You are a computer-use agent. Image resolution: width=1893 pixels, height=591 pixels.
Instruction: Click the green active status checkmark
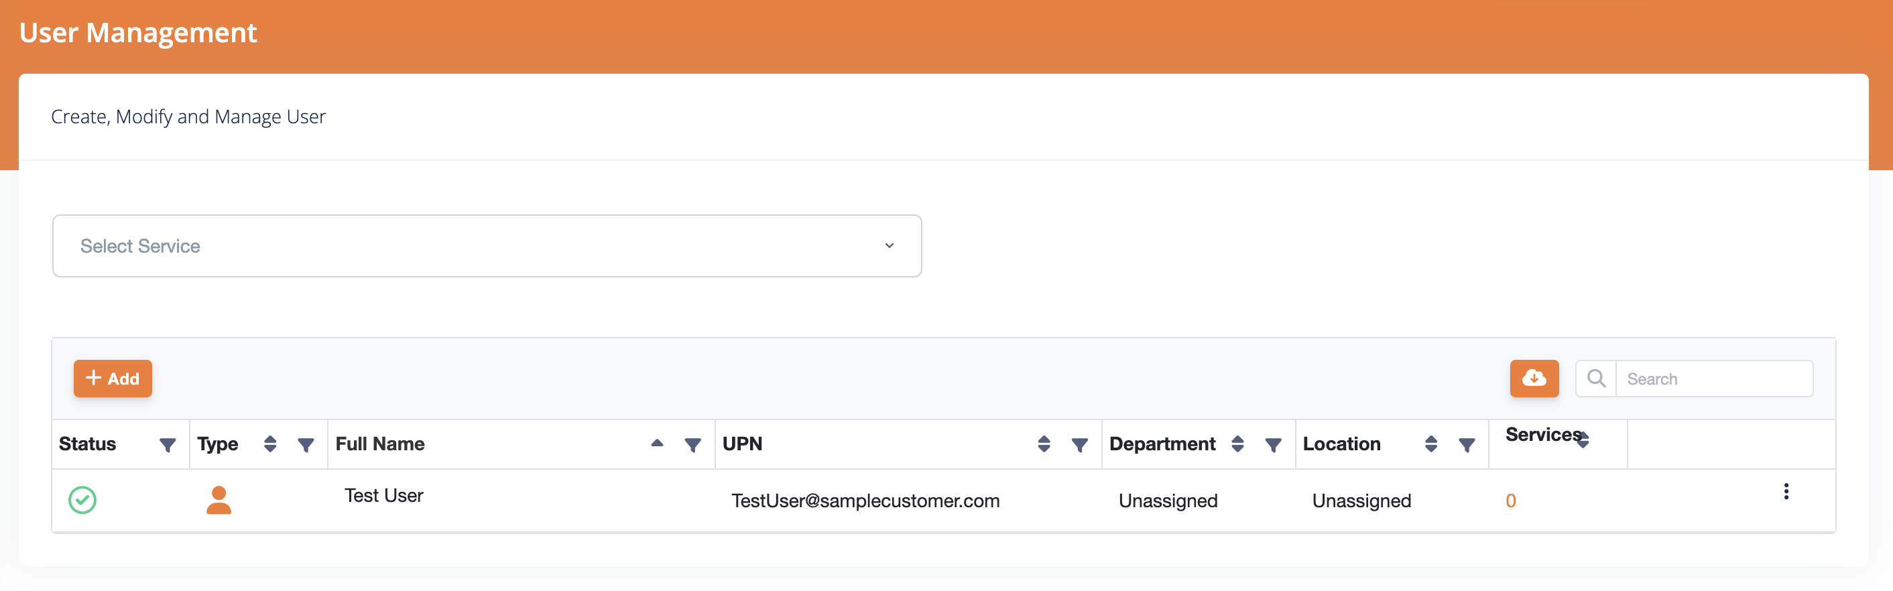click(x=82, y=500)
